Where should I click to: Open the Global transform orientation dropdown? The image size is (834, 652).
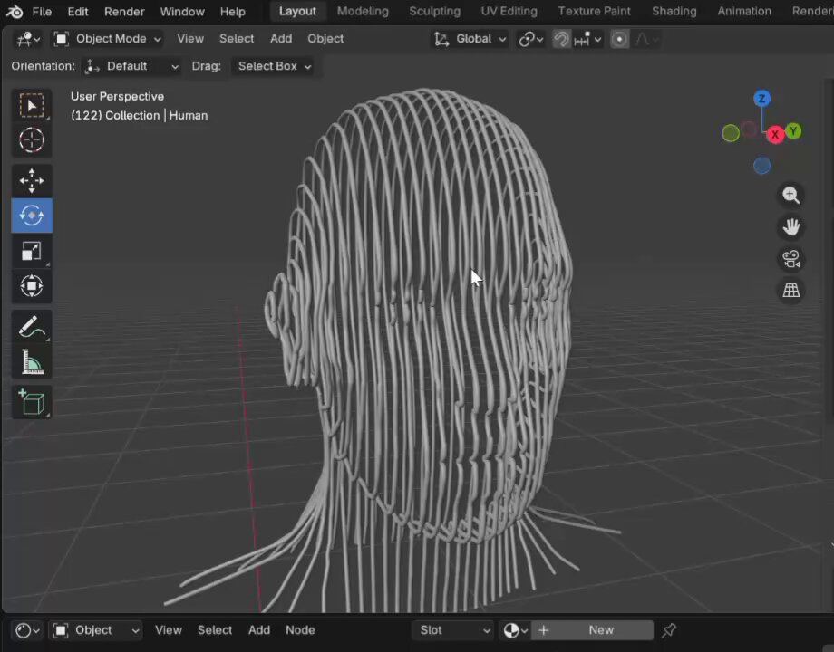(x=470, y=39)
